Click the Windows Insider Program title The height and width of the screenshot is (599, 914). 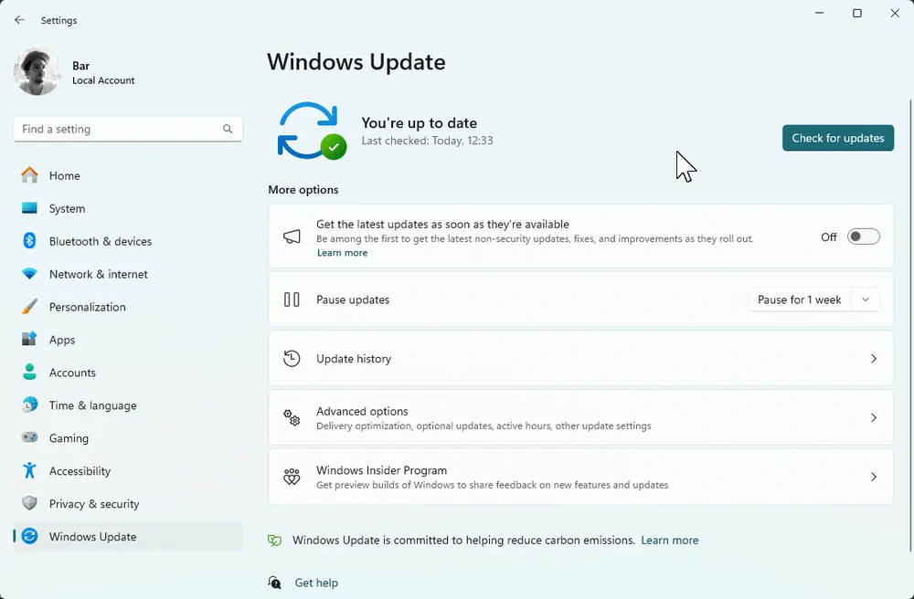click(x=382, y=470)
